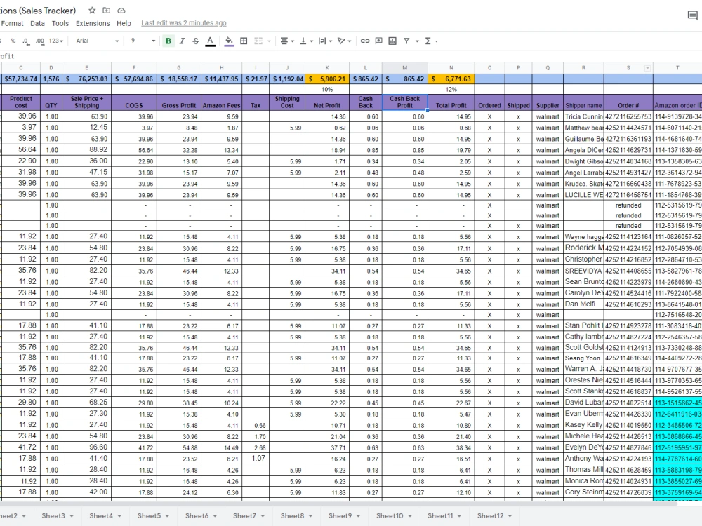Click the horizontal scrollbar above sheet tabs

point(338,503)
